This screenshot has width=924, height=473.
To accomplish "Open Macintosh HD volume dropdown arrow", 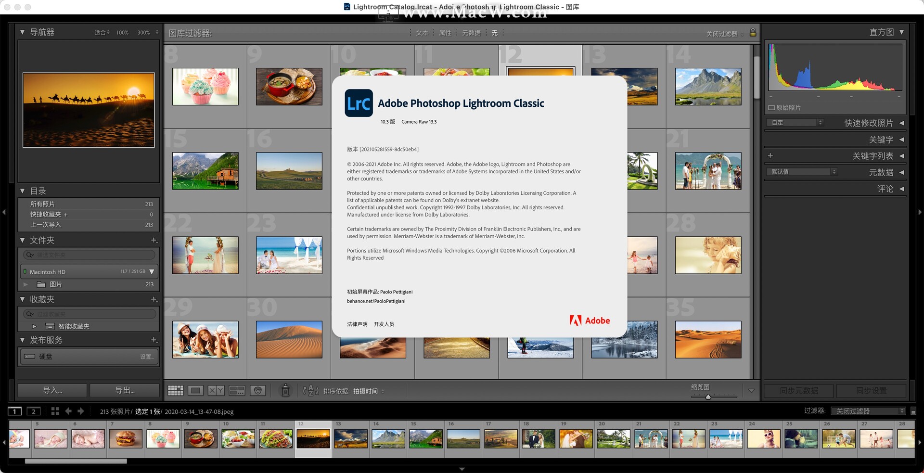I will (x=152, y=272).
